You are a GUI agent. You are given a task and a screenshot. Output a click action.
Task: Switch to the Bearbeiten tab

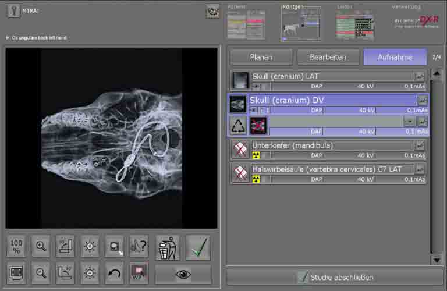pyautogui.click(x=328, y=57)
